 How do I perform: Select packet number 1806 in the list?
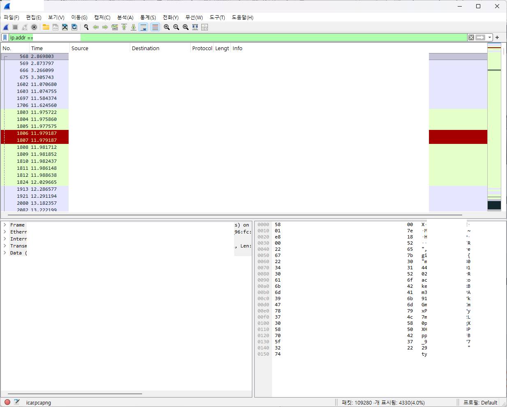(x=35, y=133)
